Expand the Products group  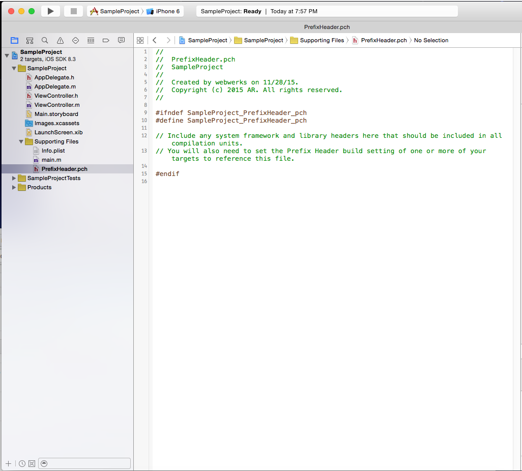click(14, 187)
